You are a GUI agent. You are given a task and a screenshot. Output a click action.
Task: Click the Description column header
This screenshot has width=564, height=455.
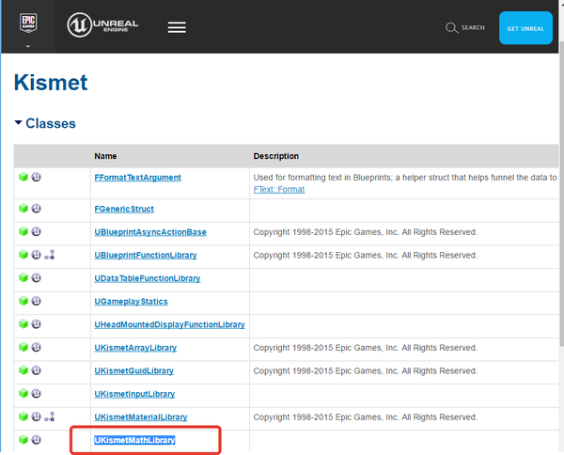click(275, 156)
